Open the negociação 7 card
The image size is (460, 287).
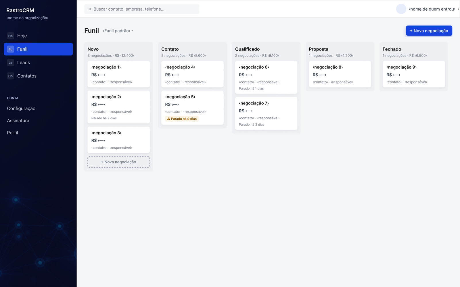pyautogui.click(x=266, y=113)
